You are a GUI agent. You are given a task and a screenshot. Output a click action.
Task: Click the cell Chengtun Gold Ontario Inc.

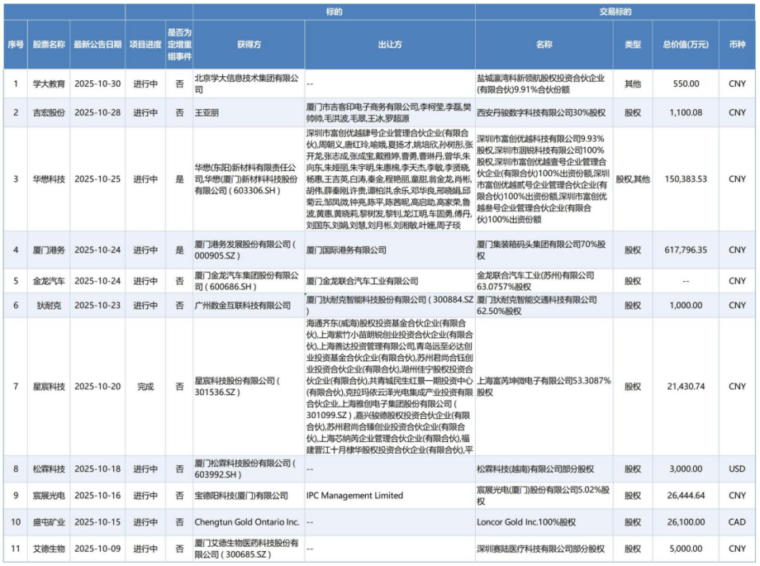point(247,522)
